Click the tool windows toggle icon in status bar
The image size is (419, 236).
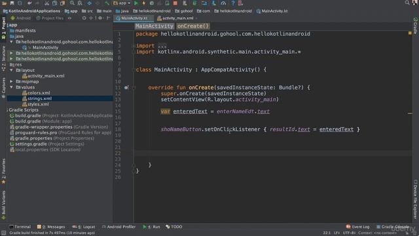[3, 233]
